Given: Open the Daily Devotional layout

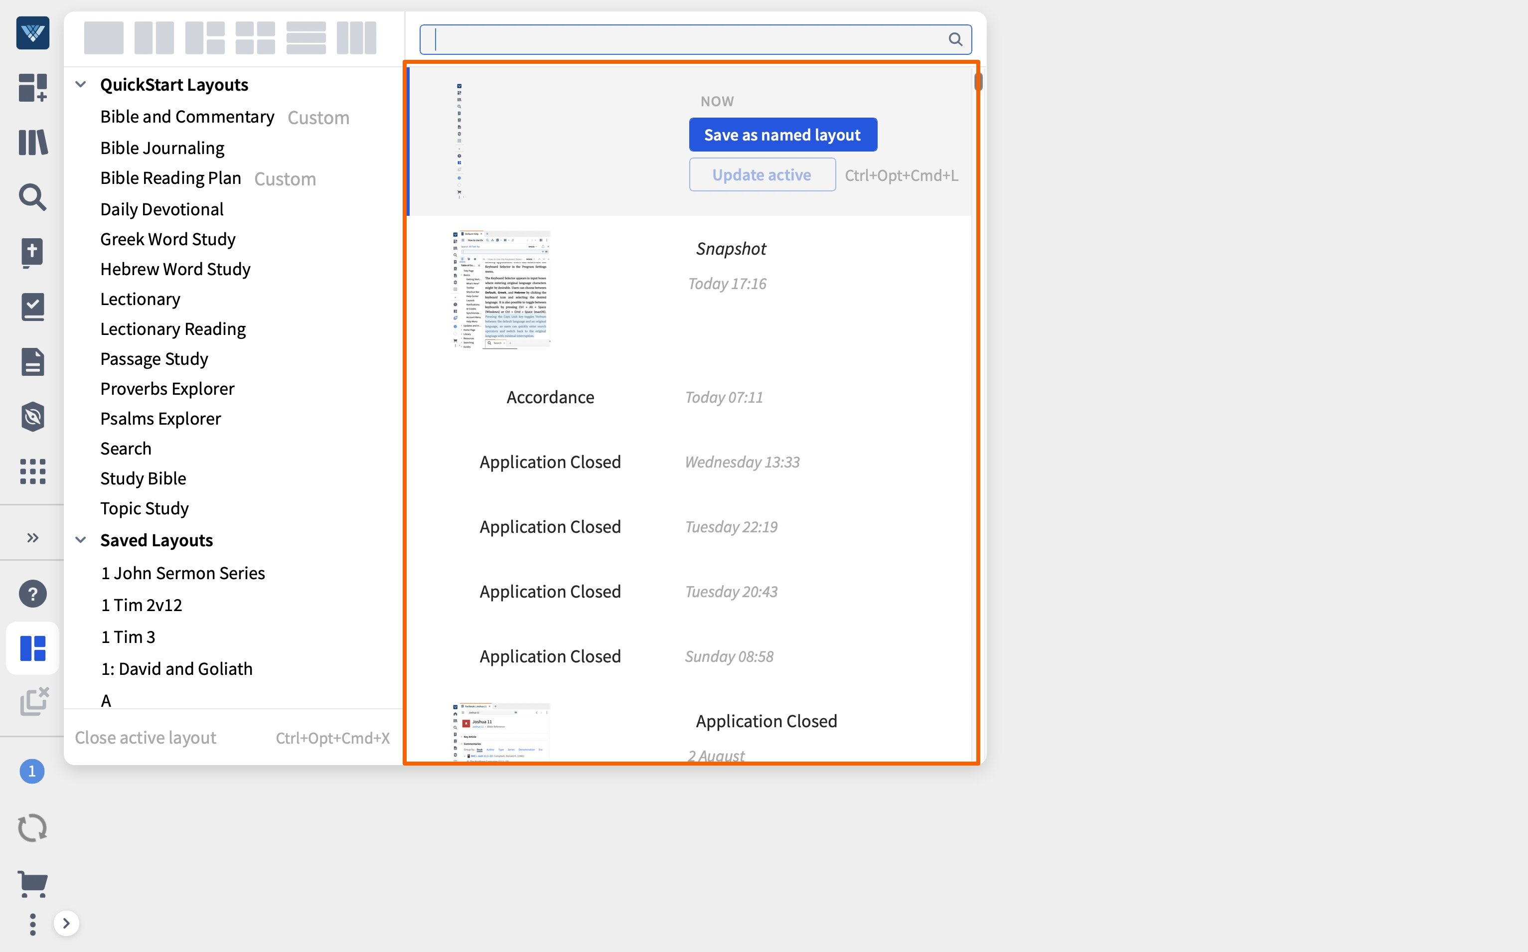Looking at the screenshot, I should [x=162, y=209].
